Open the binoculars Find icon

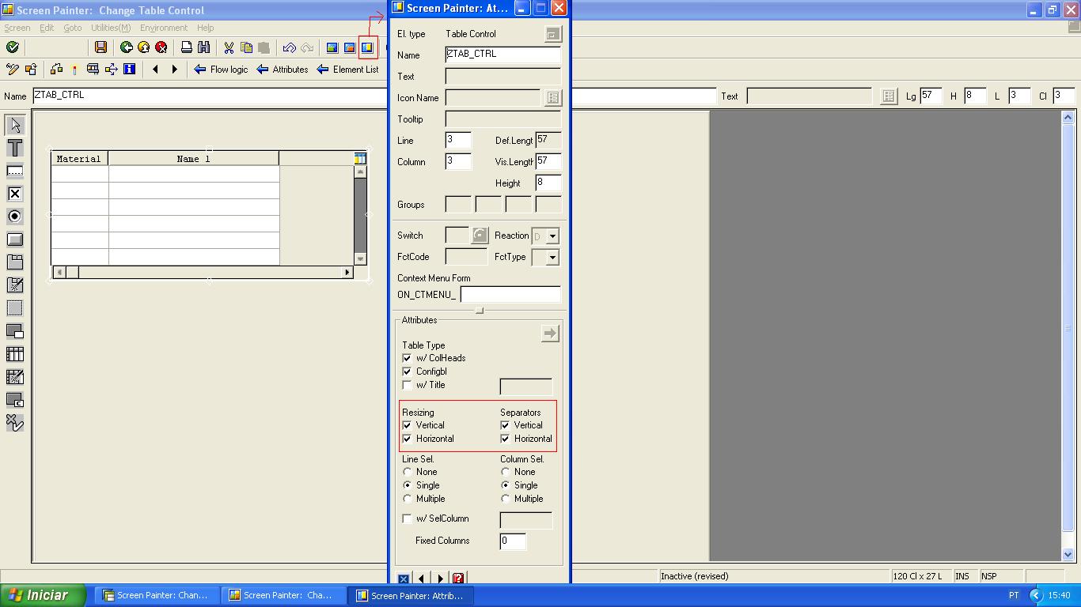(204, 47)
